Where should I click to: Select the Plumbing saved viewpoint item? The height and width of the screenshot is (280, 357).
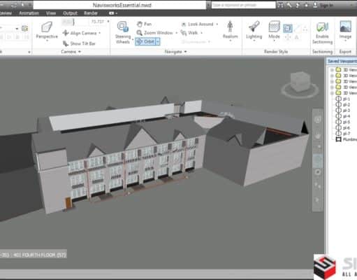coord(346,139)
